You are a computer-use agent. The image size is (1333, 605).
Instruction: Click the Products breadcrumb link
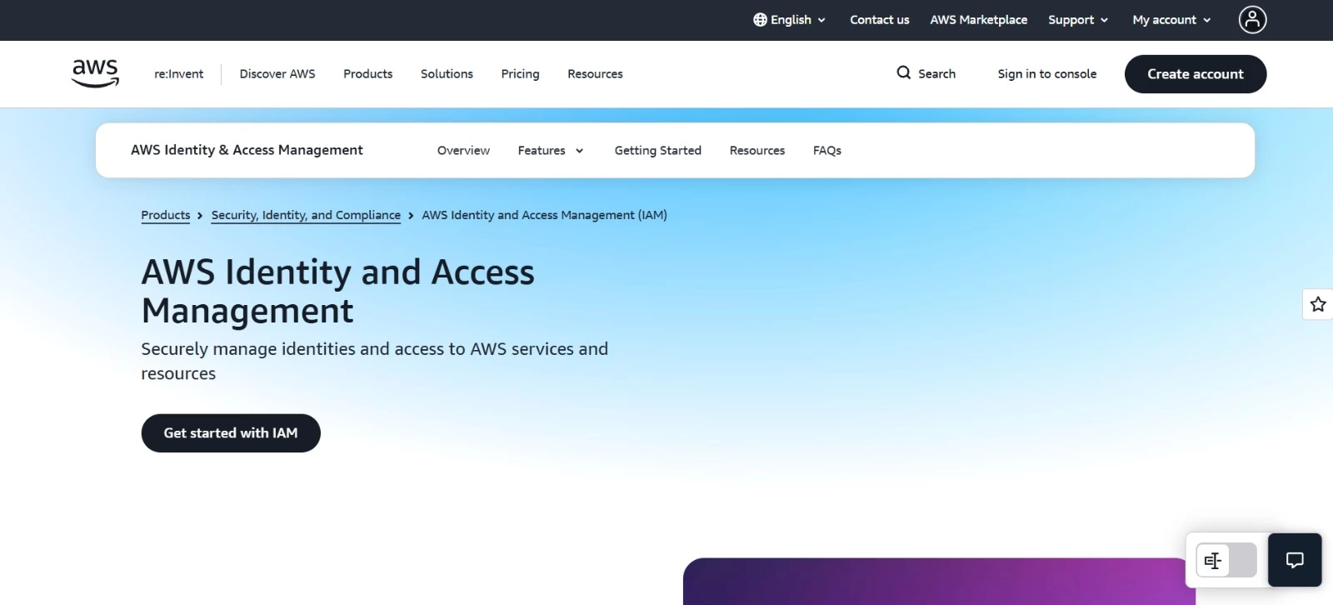pos(166,215)
